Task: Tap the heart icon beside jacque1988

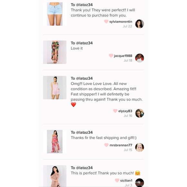Action: click(111, 55)
